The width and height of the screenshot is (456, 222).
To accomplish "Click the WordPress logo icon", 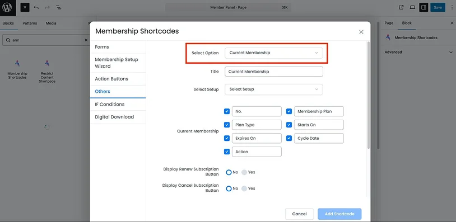I will click(7, 7).
